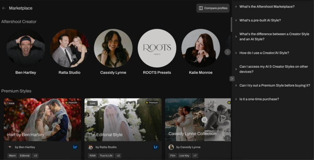
Task: Show more tags with +2
Action: coord(118,156)
